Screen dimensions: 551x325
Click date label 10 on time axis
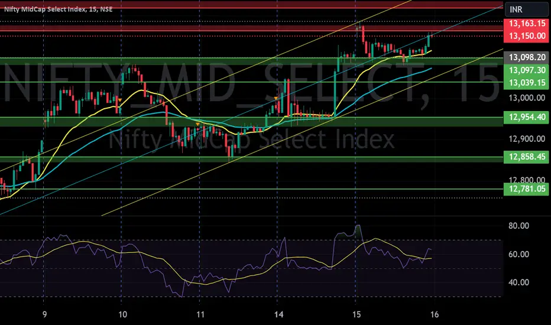click(122, 314)
